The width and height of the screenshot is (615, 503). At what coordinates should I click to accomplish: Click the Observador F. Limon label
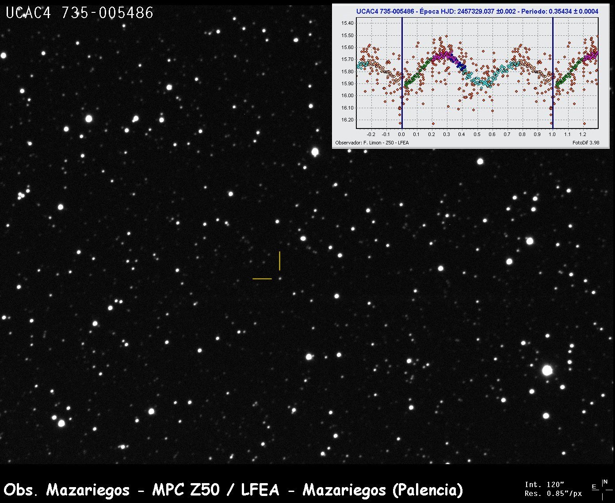click(372, 143)
